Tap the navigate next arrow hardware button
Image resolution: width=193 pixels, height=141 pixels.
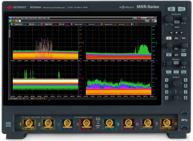tap(181, 33)
